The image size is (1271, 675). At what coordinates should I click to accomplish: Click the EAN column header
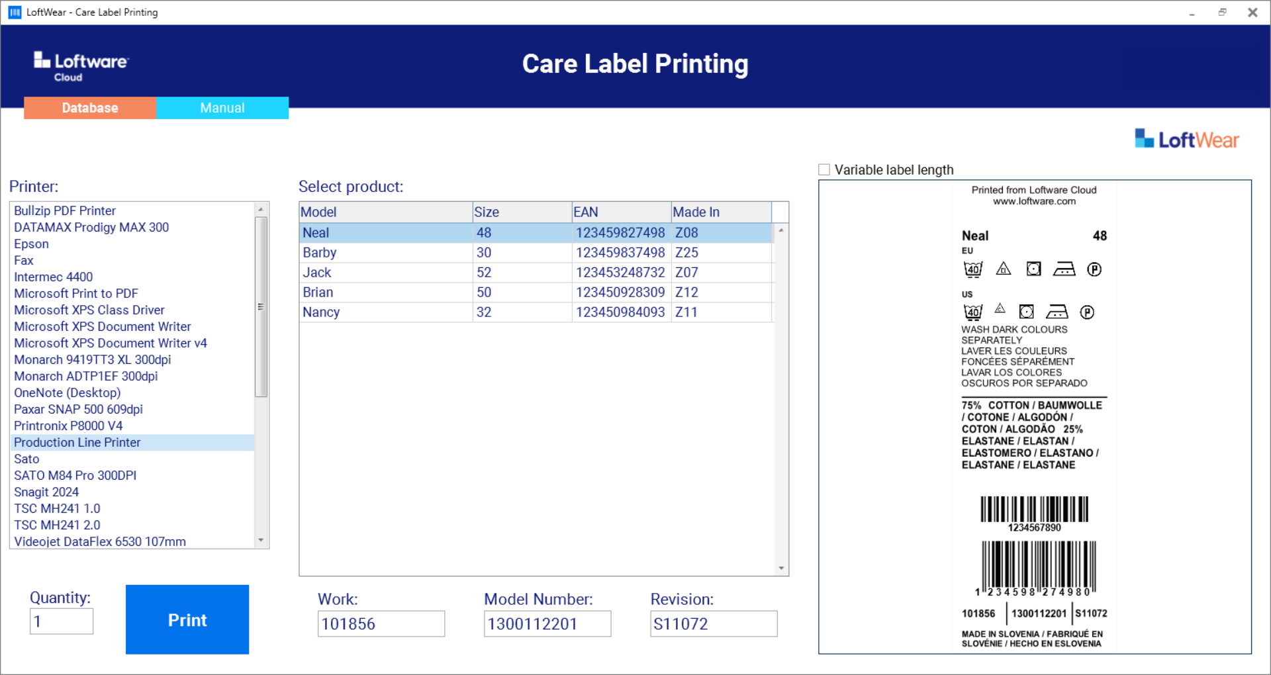click(622, 212)
